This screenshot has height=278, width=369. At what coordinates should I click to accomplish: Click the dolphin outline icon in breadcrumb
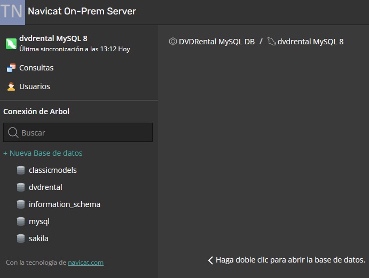[x=272, y=42]
